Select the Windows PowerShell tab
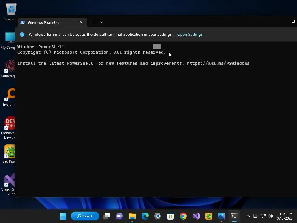Viewport: 297px width, 223px height. [x=52, y=23]
